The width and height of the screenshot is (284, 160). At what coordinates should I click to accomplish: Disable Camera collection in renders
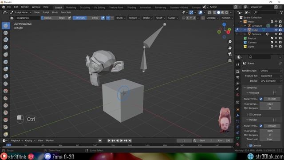(280, 43)
